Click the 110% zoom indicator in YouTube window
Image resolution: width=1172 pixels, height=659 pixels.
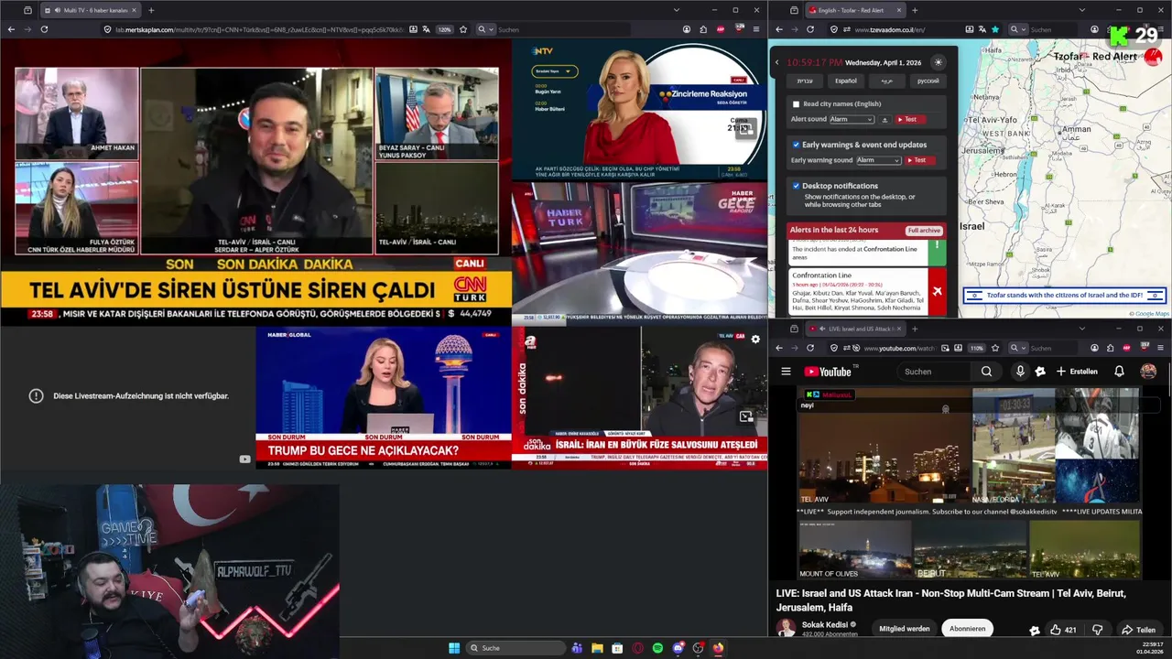[x=976, y=348]
